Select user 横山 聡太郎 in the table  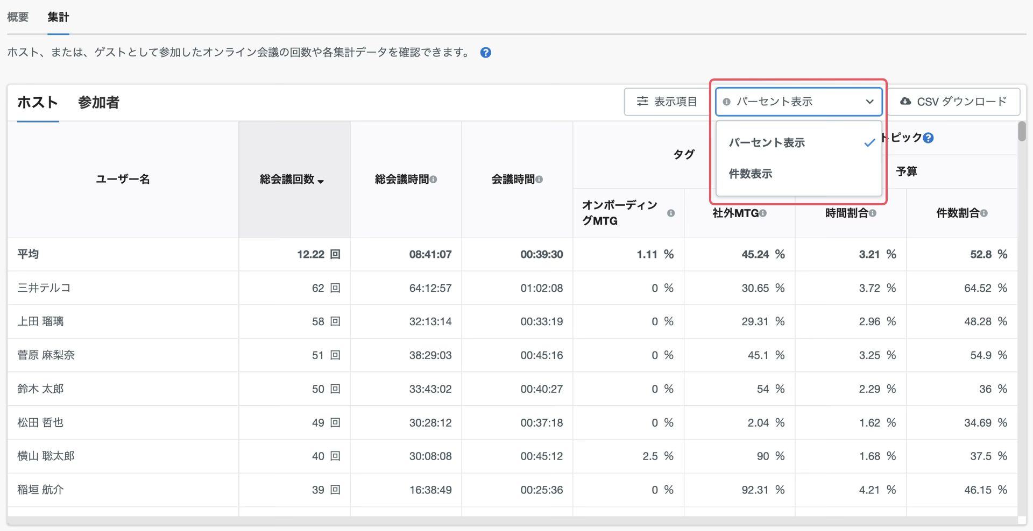pos(46,456)
